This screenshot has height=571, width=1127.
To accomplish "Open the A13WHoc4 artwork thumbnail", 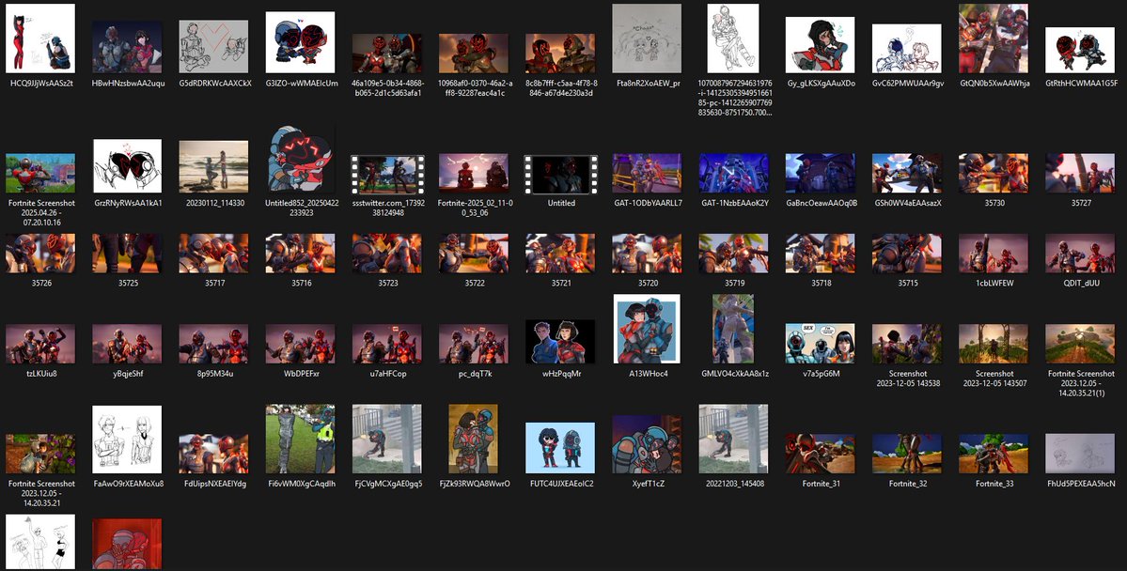I will tap(647, 329).
